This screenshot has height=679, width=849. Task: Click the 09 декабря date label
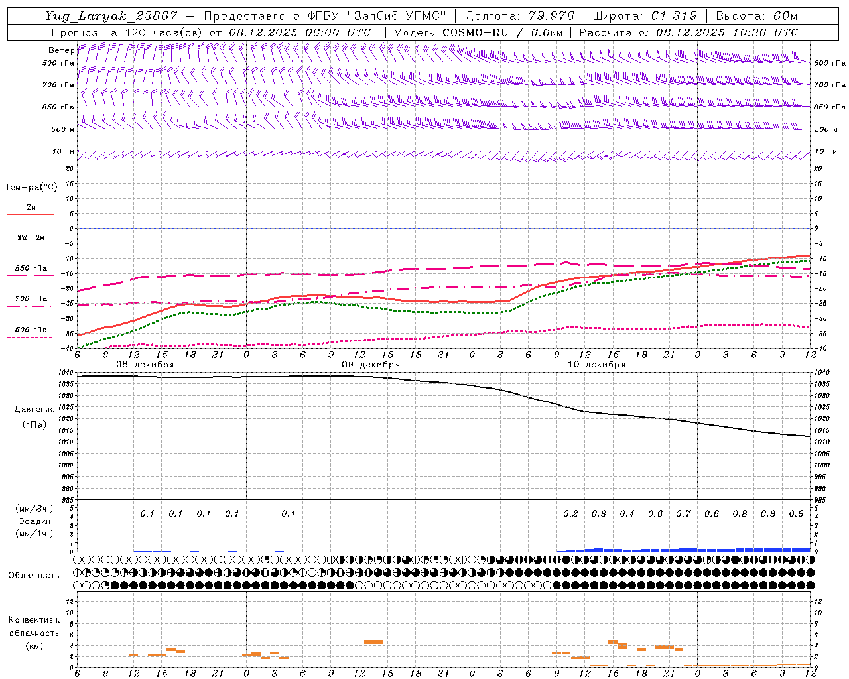point(371,365)
